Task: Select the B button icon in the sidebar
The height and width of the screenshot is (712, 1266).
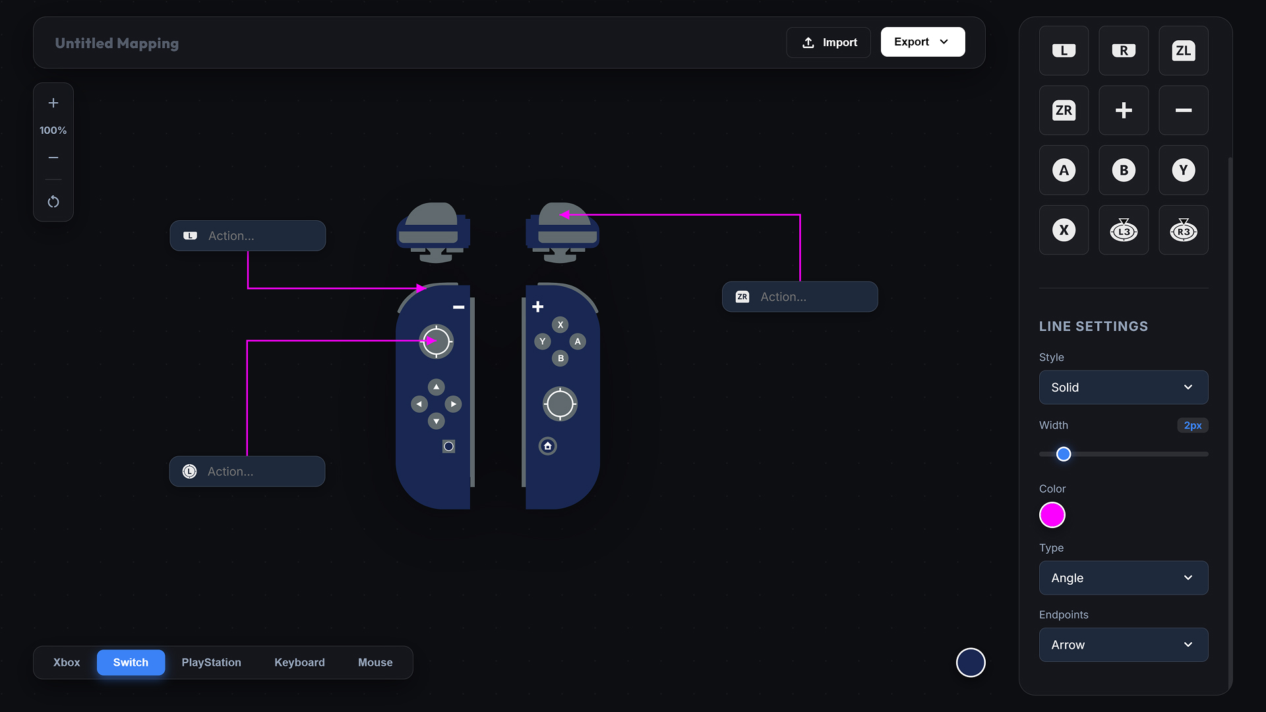Action: pos(1124,170)
